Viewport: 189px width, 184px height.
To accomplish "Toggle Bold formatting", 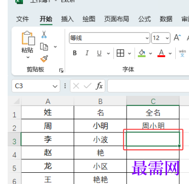I will [x=75, y=54].
